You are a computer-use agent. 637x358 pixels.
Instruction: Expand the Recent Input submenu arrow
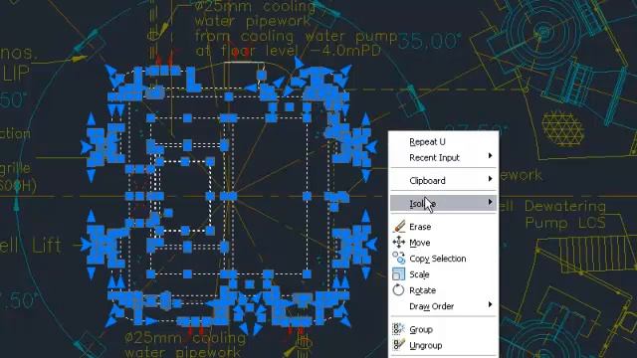pos(490,156)
